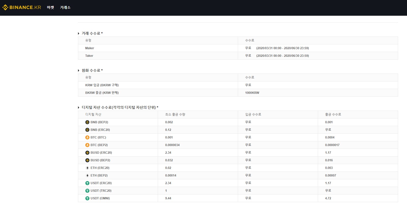Select the BNB (ERC20) asset name
This screenshot has width=407, height=210.
(100, 130)
